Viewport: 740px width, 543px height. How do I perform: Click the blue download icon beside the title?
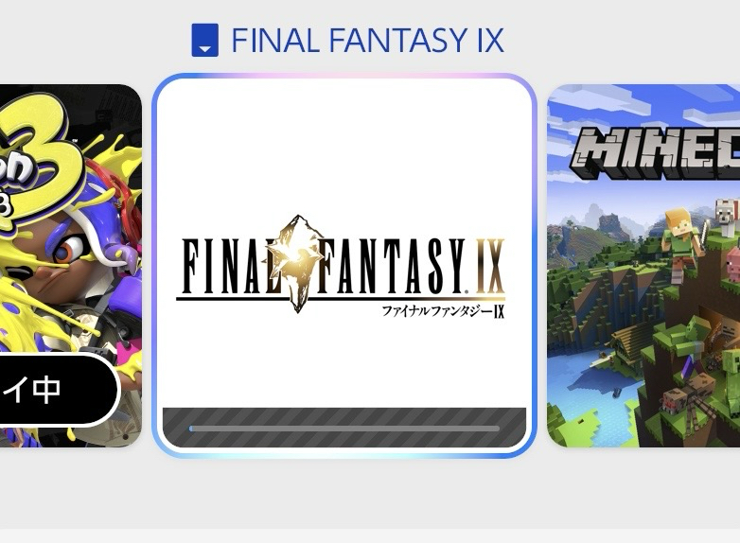(x=204, y=40)
